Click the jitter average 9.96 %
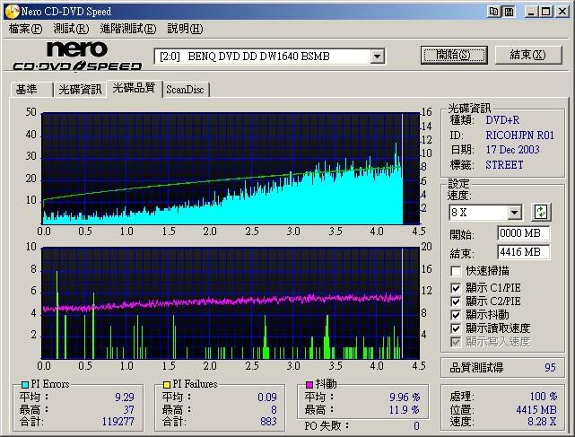Viewport: 575px width, 437px height. tap(405, 398)
